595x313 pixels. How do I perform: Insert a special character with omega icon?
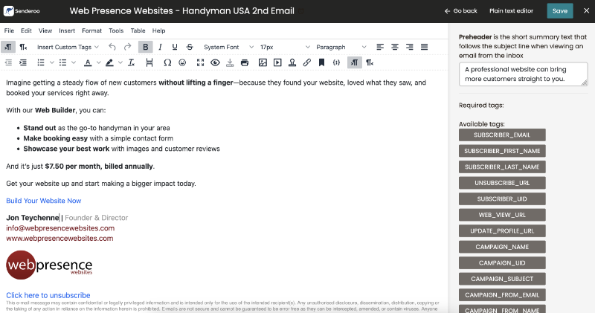click(167, 62)
